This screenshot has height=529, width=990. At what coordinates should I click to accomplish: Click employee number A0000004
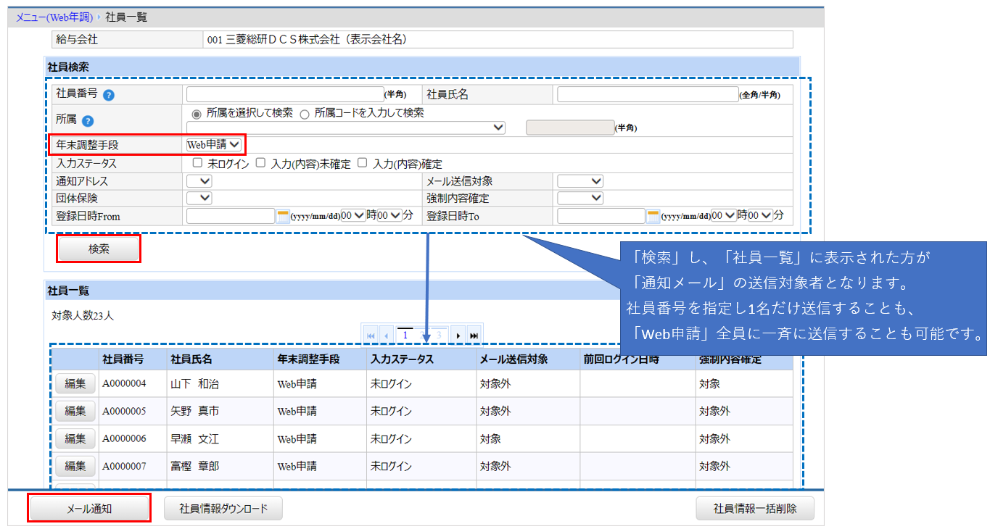tap(124, 383)
